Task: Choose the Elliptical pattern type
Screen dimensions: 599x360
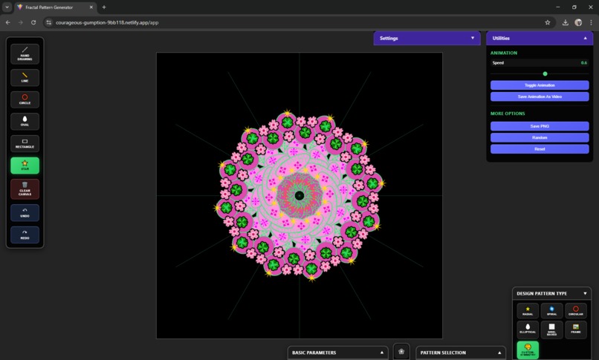Action: coord(528,329)
